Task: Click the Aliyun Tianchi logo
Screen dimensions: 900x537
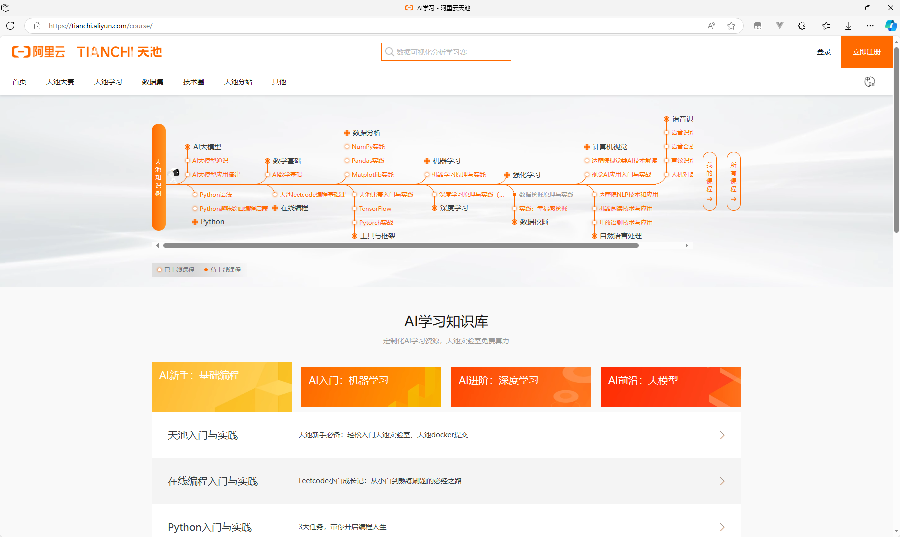Action: pos(87,52)
